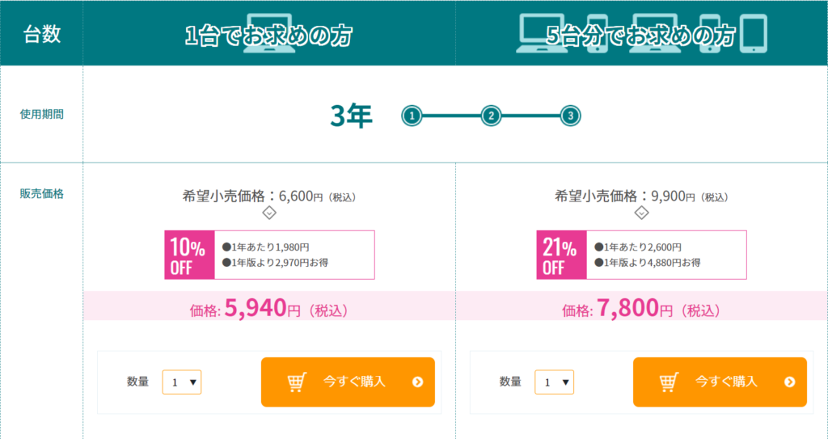The height and width of the screenshot is (439, 828).
Task: Select the 3-year step marker
Action: [570, 116]
